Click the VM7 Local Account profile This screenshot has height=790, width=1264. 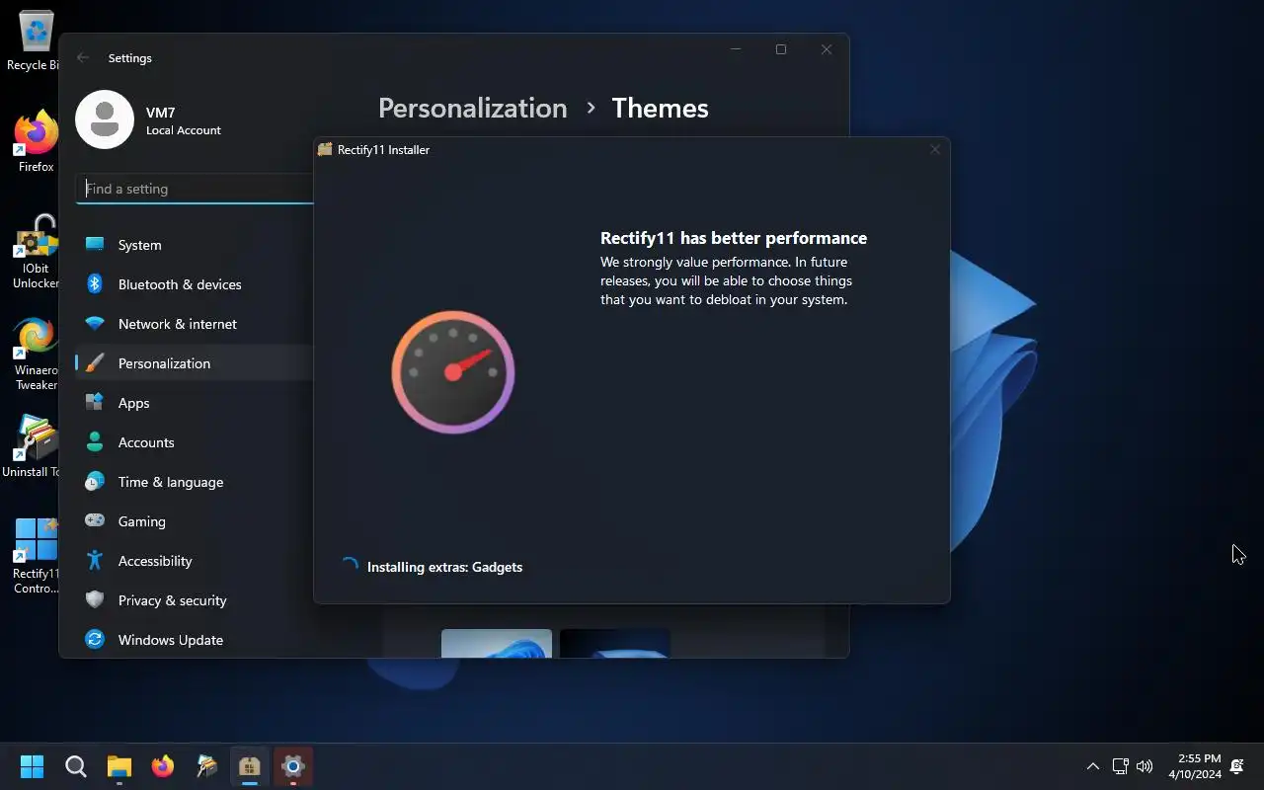(x=150, y=119)
